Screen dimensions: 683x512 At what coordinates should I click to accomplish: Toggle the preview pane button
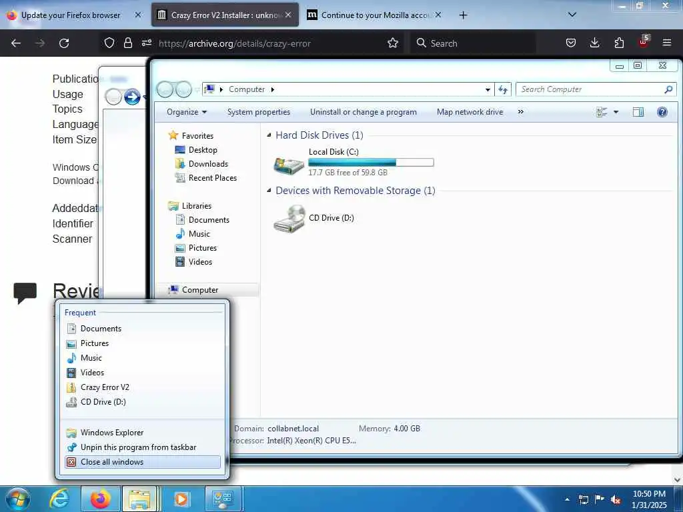pyautogui.click(x=638, y=112)
